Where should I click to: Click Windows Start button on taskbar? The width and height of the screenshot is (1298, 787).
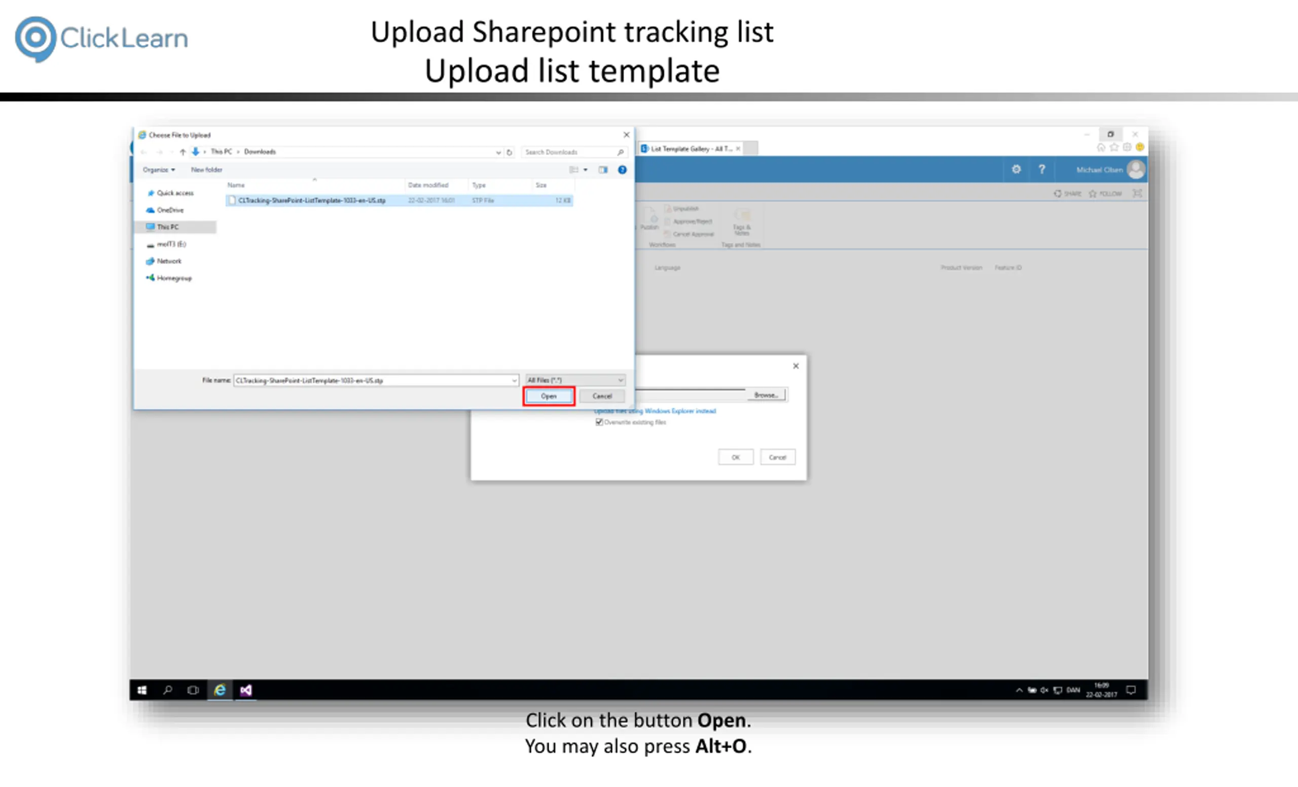[x=141, y=690]
